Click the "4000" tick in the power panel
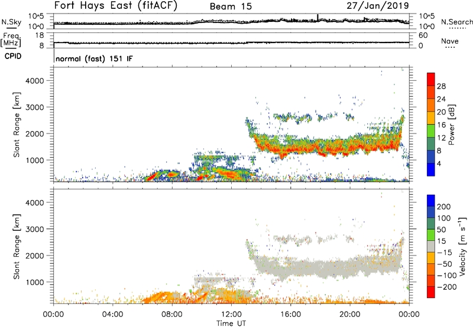 (34, 81)
